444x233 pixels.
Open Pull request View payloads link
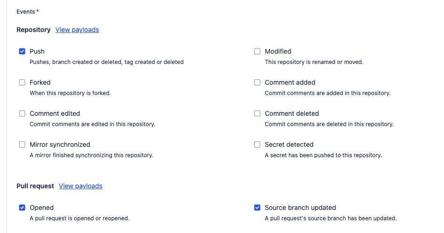pyautogui.click(x=80, y=186)
